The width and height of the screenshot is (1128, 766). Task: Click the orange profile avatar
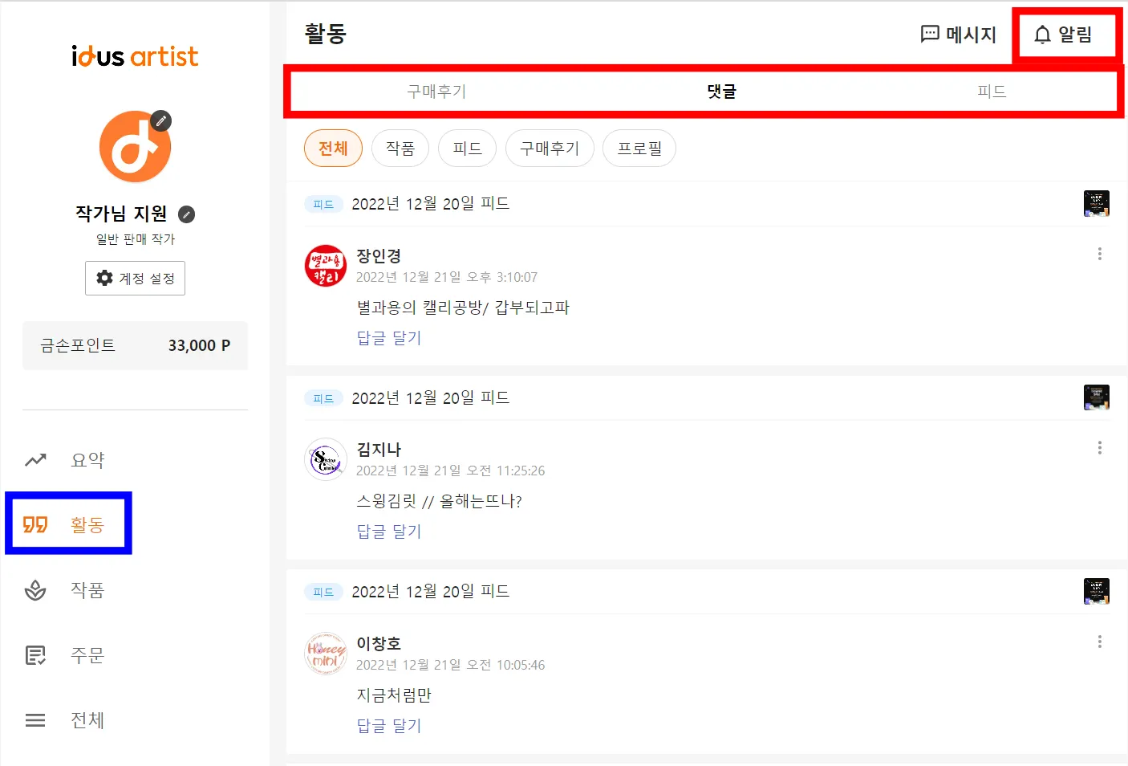(x=135, y=147)
